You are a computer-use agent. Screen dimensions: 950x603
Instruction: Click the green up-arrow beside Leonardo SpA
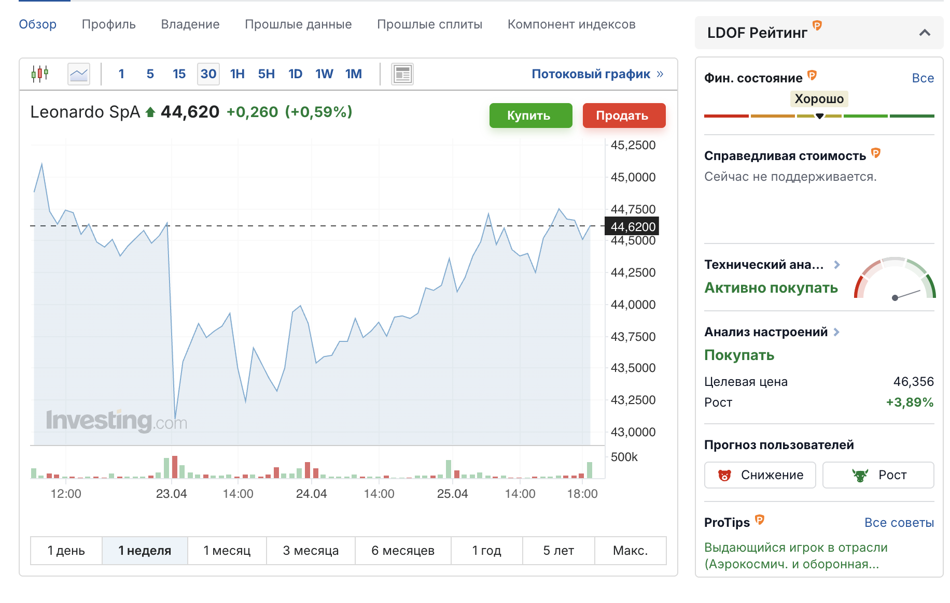(x=150, y=112)
